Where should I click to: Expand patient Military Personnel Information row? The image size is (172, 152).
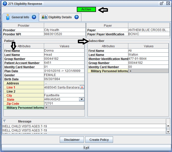(x=46, y=108)
